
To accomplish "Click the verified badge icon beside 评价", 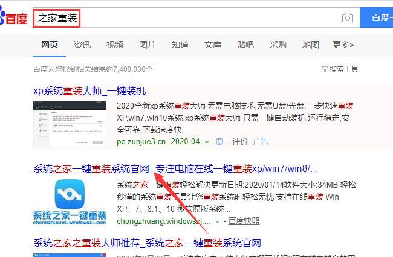I will (218, 142).
